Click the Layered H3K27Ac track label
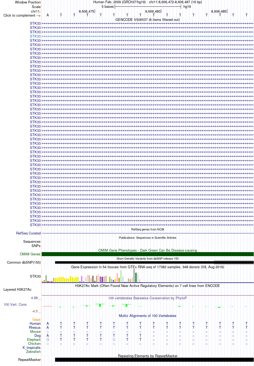The width and height of the screenshot is (254, 366). 17,289
